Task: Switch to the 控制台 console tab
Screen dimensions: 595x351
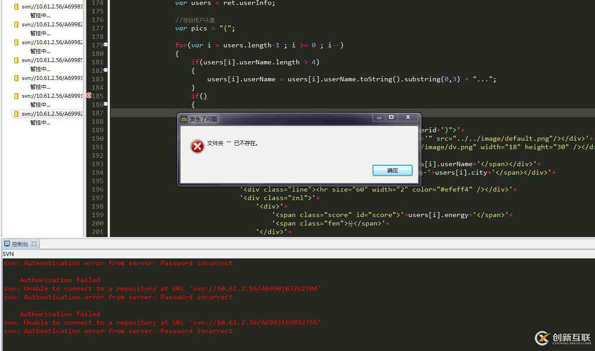Action: (20, 244)
